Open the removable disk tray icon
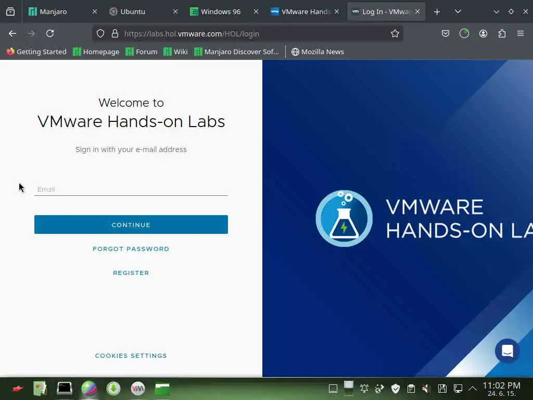Image resolution: width=533 pixels, height=400 pixels. 442,389
